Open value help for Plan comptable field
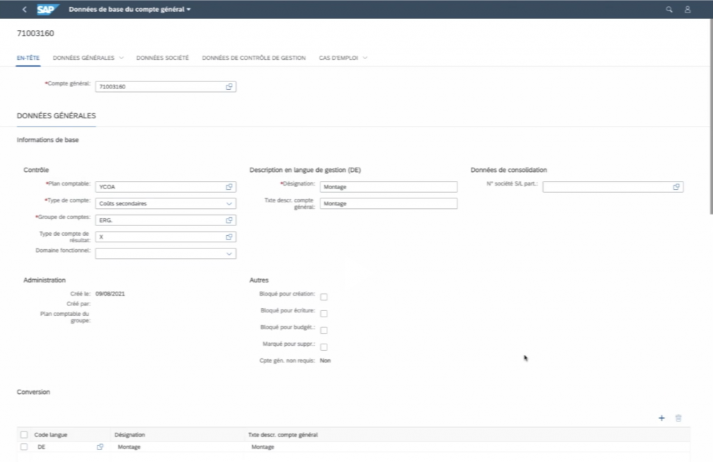The image size is (713, 462). coord(229,186)
